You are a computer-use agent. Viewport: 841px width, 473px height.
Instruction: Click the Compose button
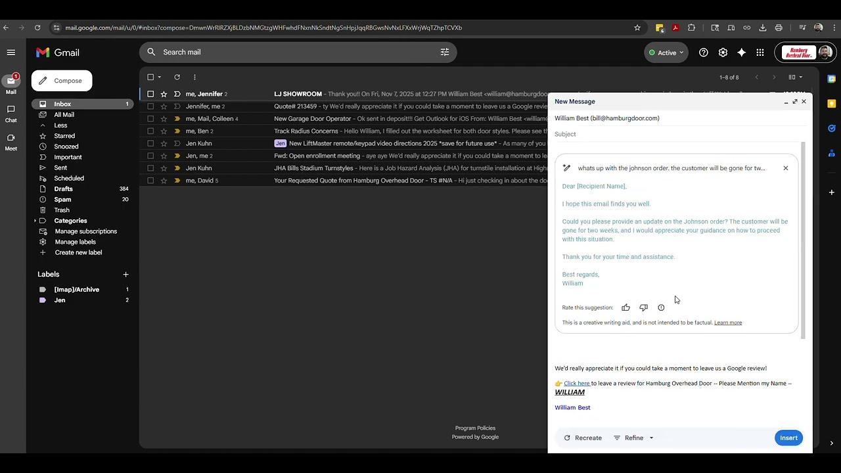click(x=62, y=81)
